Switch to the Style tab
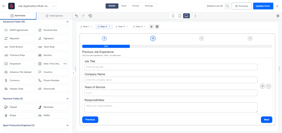The width and height of the screenshot is (282, 133). coord(124,6)
